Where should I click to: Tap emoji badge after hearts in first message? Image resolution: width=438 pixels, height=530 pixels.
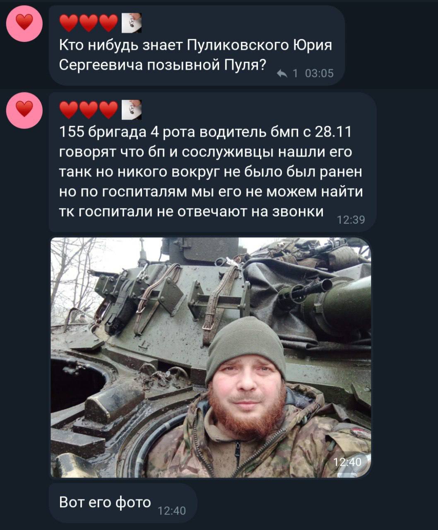coord(132,23)
